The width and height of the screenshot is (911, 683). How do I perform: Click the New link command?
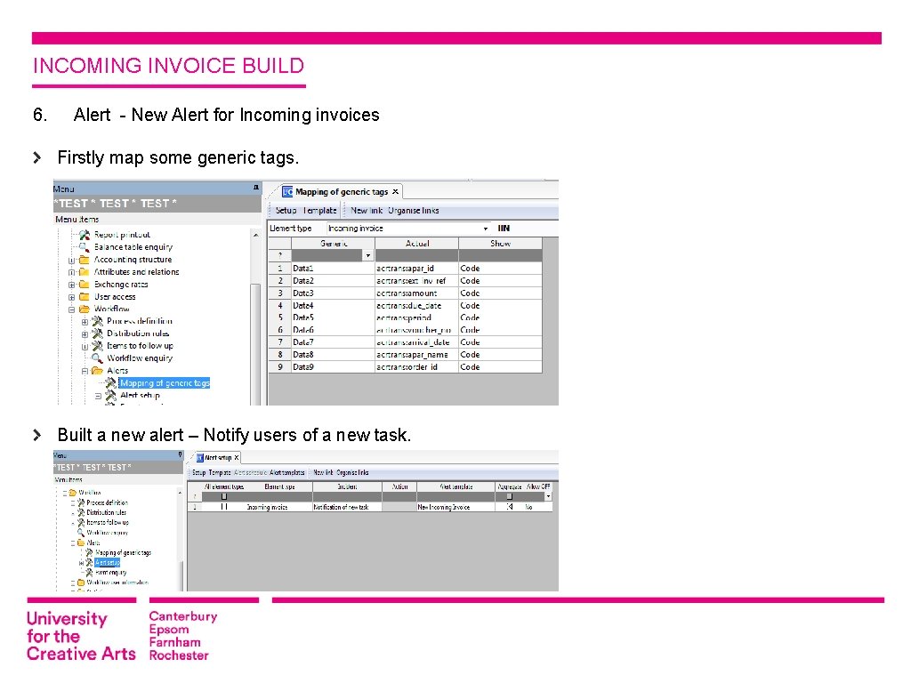tap(366, 211)
